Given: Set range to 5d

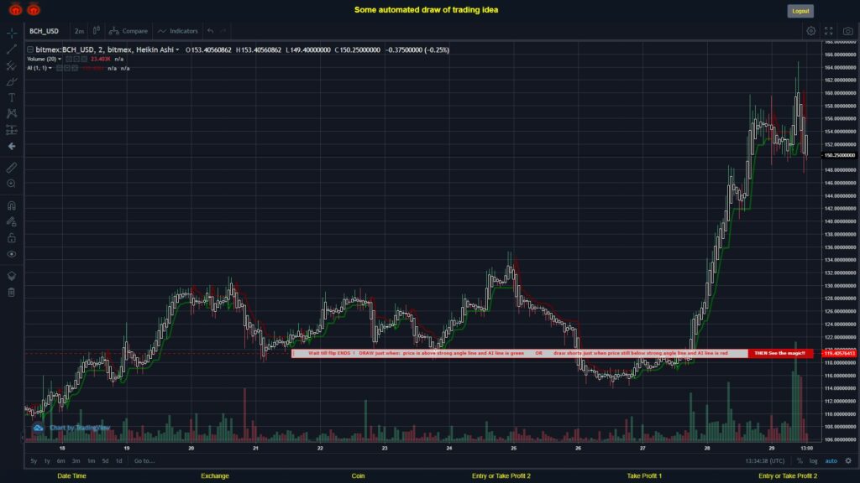Looking at the screenshot, I should (105, 461).
